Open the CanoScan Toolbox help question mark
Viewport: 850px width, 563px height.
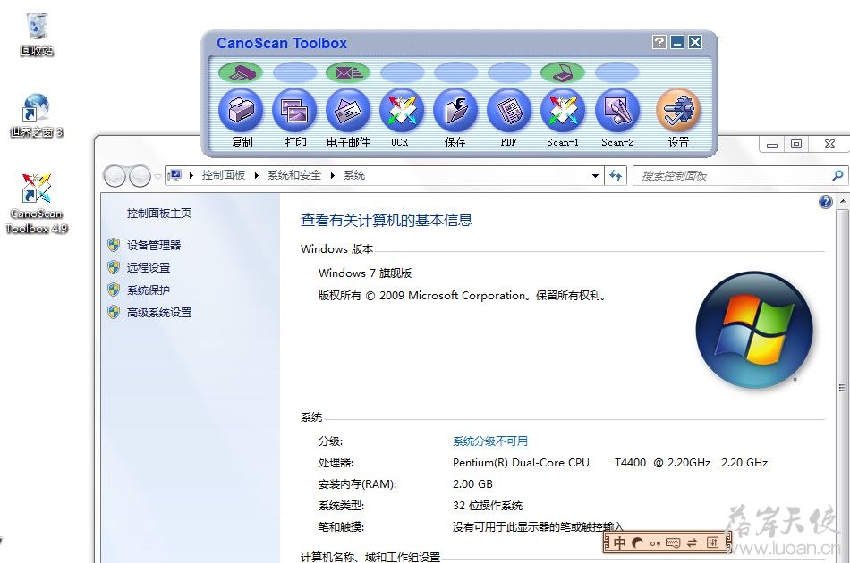click(659, 42)
